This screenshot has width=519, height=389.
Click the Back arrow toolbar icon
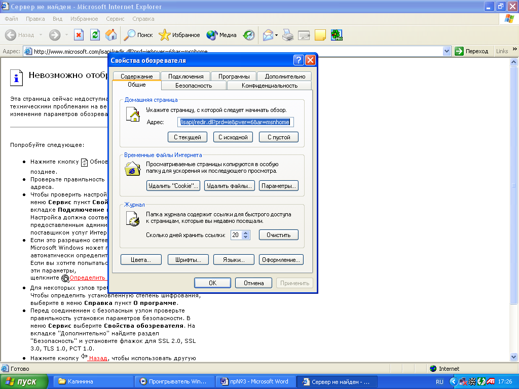(11, 35)
